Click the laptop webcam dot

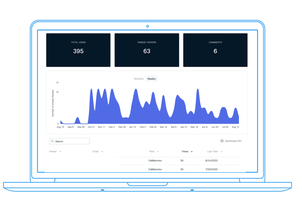click(148, 26)
